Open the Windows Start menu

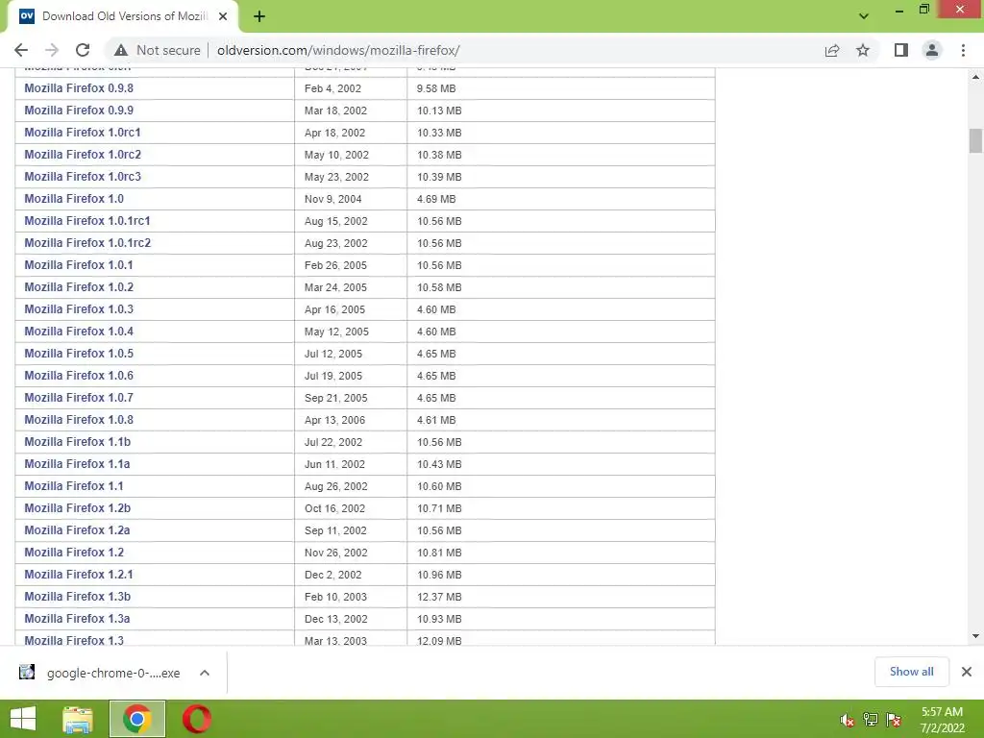[x=23, y=719]
